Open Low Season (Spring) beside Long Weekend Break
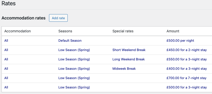 74,59
